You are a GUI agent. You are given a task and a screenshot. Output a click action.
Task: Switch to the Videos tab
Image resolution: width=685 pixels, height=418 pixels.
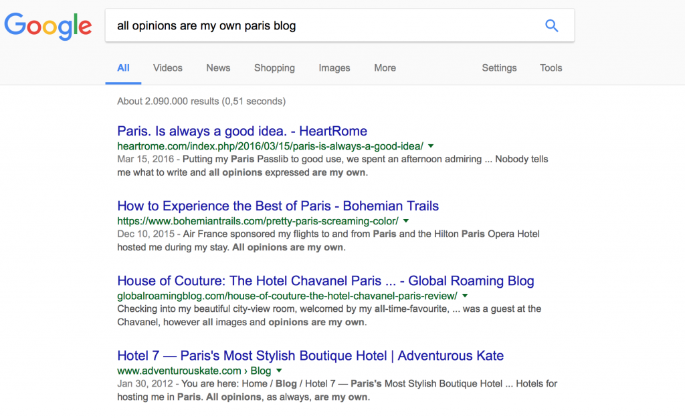click(167, 68)
